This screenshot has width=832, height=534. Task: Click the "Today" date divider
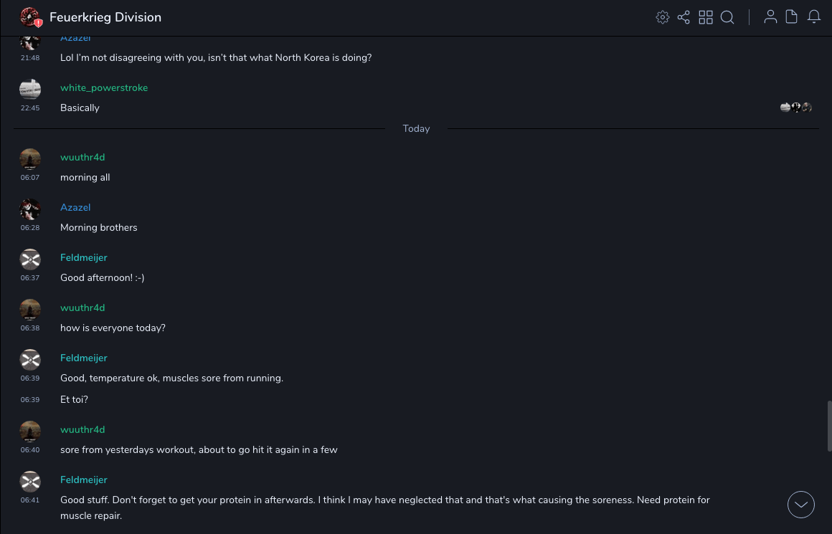coord(416,129)
